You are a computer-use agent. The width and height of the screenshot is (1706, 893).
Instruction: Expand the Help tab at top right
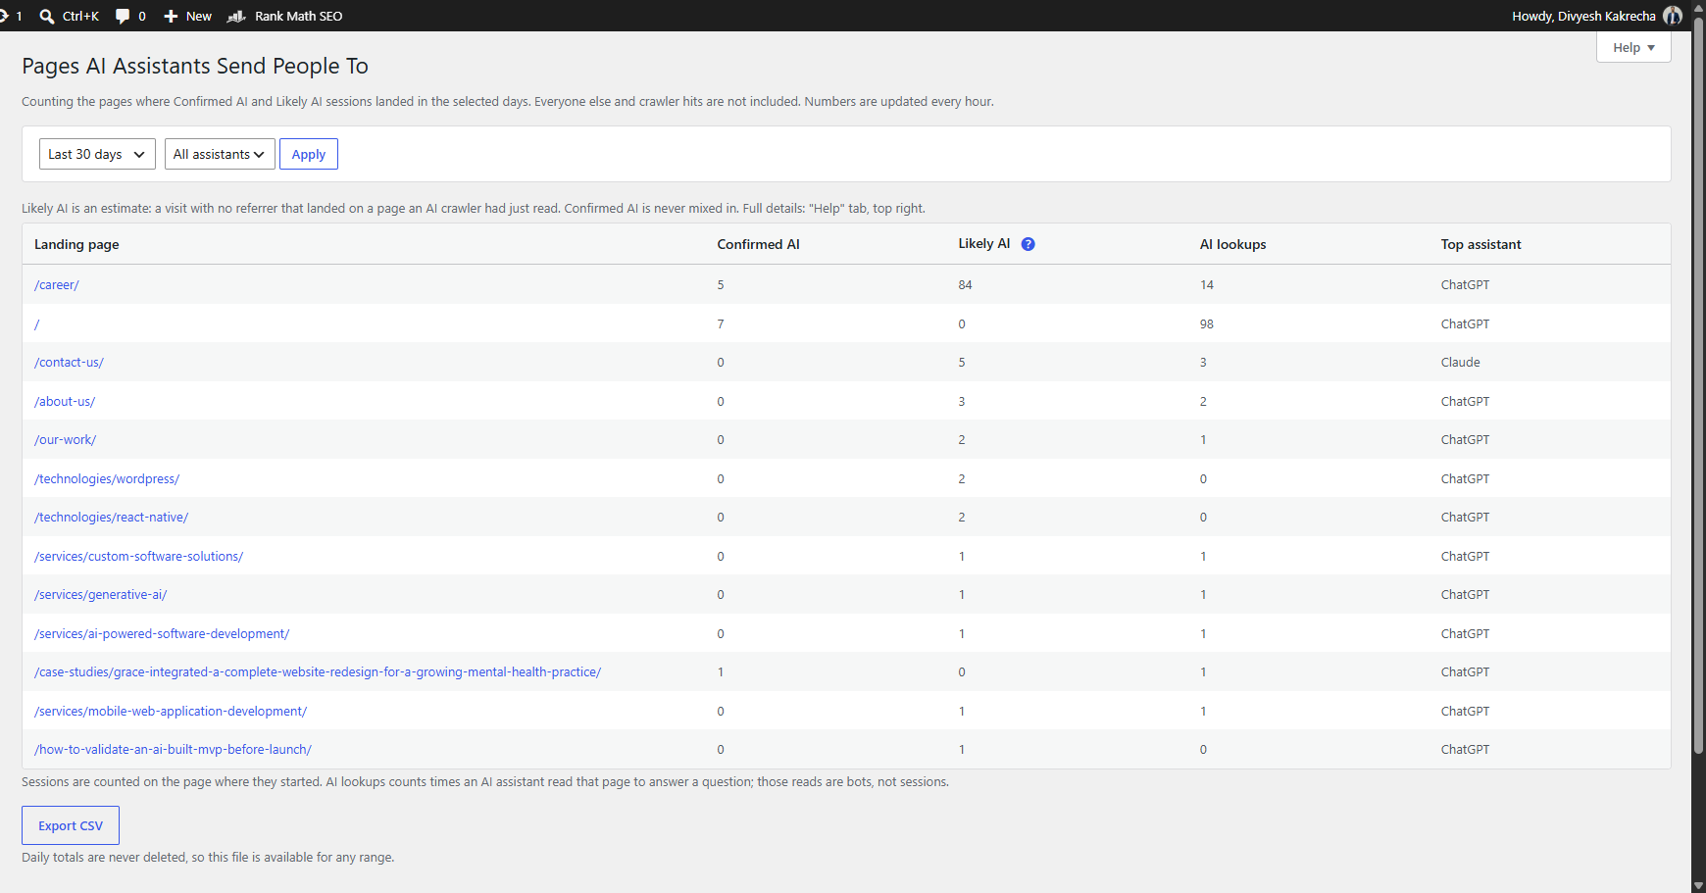click(x=1633, y=47)
